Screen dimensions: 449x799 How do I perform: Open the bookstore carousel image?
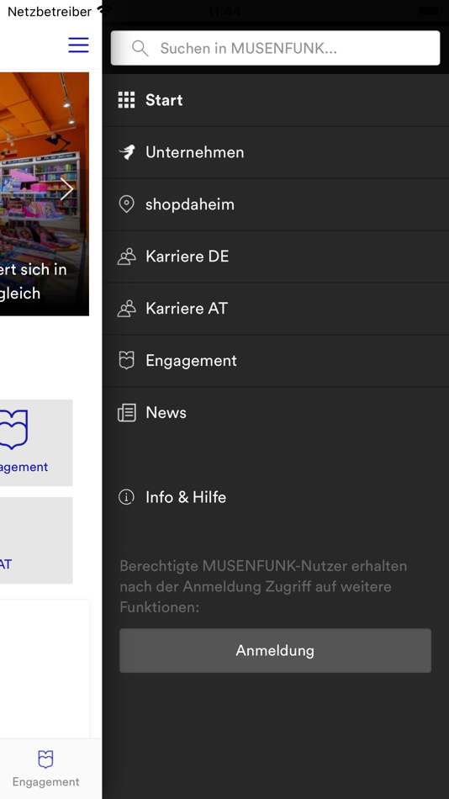click(45, 193)
